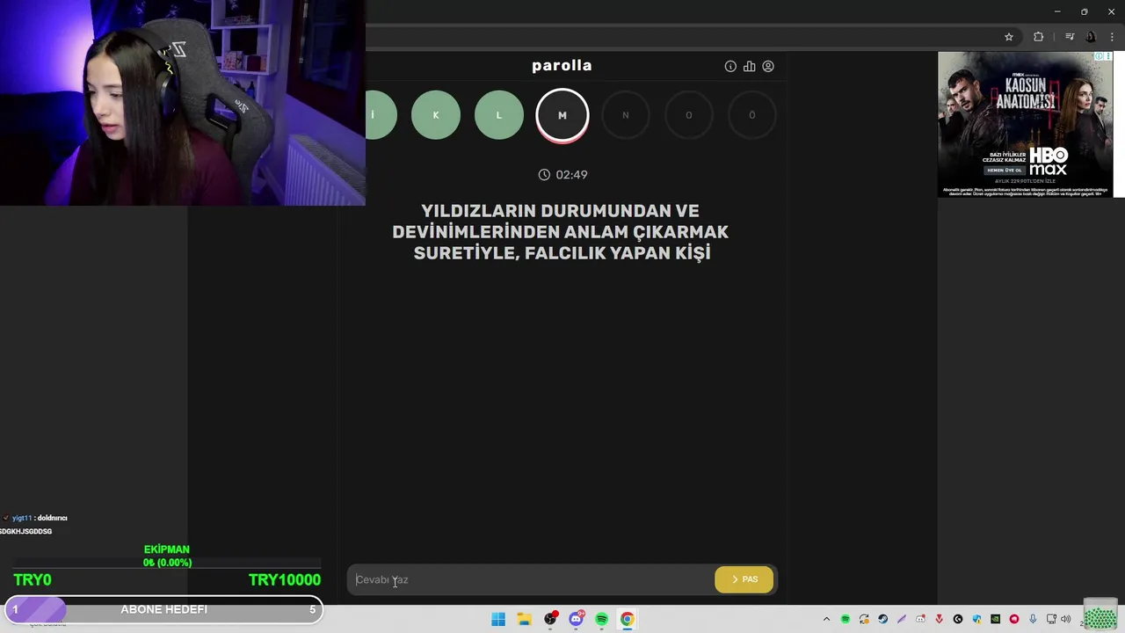Open the Chrome extensions puzzle icon
This screenshot has height=633, width=1125.
pyautogui.click(x=1039, y=37)
